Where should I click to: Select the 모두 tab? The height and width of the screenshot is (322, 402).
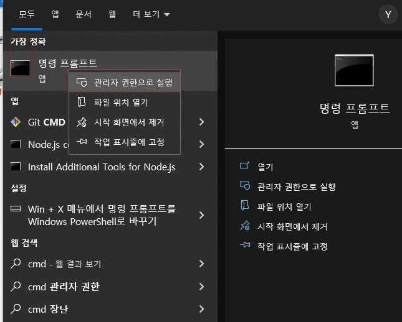[27, 14]
